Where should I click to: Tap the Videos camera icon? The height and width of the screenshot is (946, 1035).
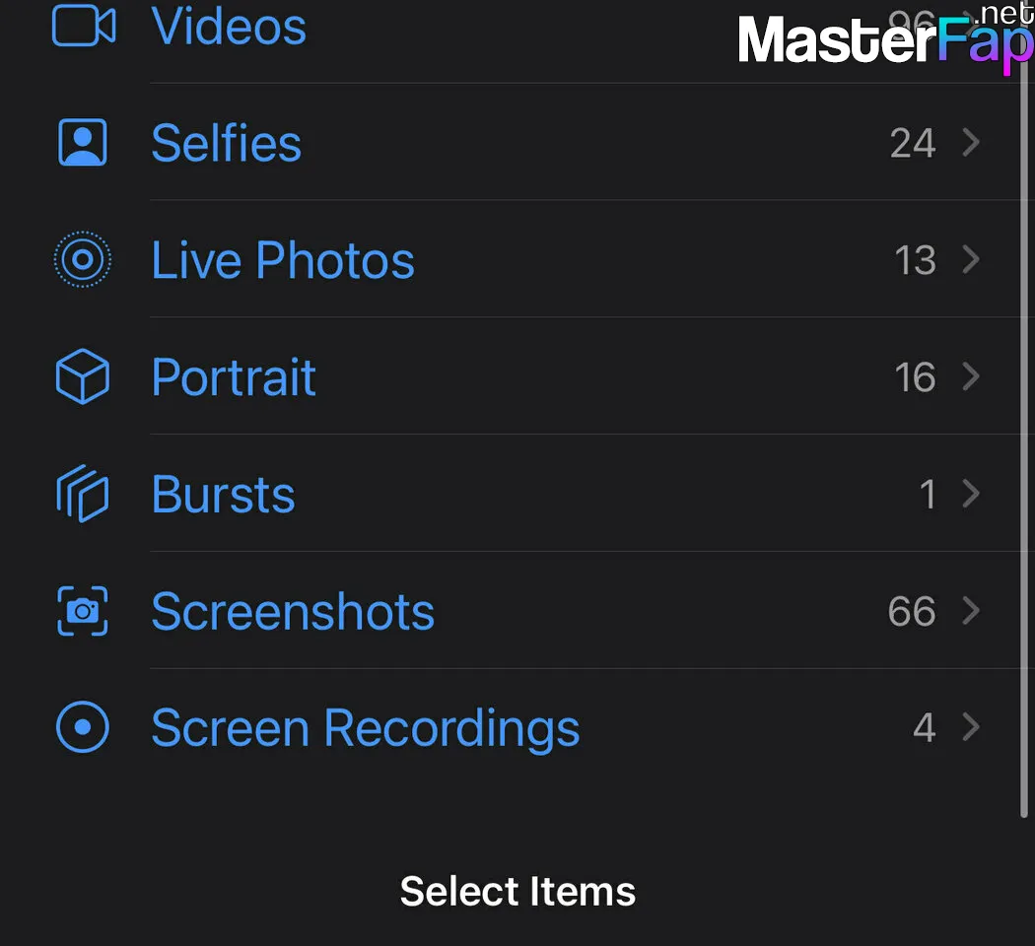pyautogui.click(x=84, y=26)
